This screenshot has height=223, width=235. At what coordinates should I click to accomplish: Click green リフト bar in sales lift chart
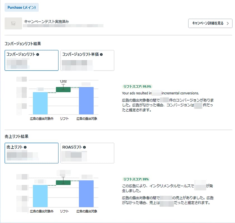point(63,182)
